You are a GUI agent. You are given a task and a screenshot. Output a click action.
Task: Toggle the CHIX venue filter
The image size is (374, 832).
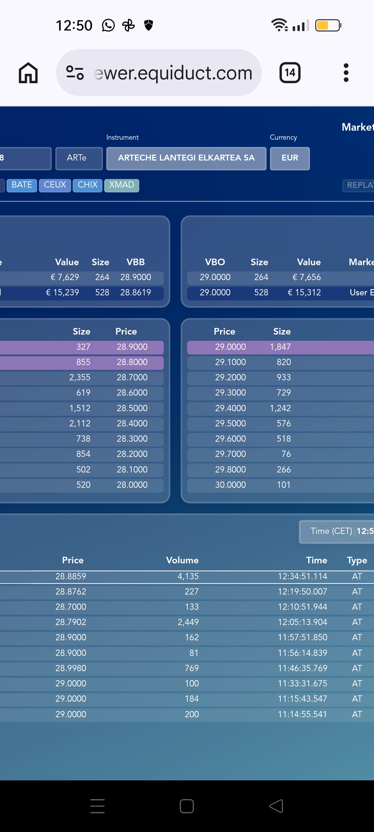(x=88, y=185)
